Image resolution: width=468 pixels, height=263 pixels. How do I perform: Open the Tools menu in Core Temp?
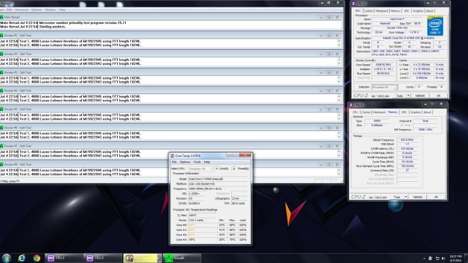[197, 162]
